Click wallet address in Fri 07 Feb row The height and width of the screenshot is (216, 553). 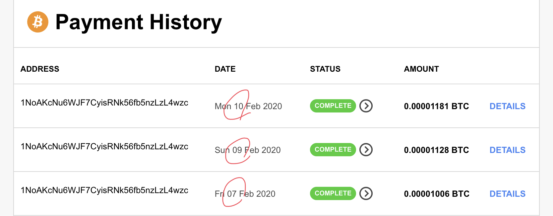[104, 190]
